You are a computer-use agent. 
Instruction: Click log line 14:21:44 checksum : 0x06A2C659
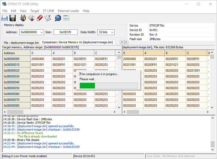pyautogui.click(x=41, y=147)
